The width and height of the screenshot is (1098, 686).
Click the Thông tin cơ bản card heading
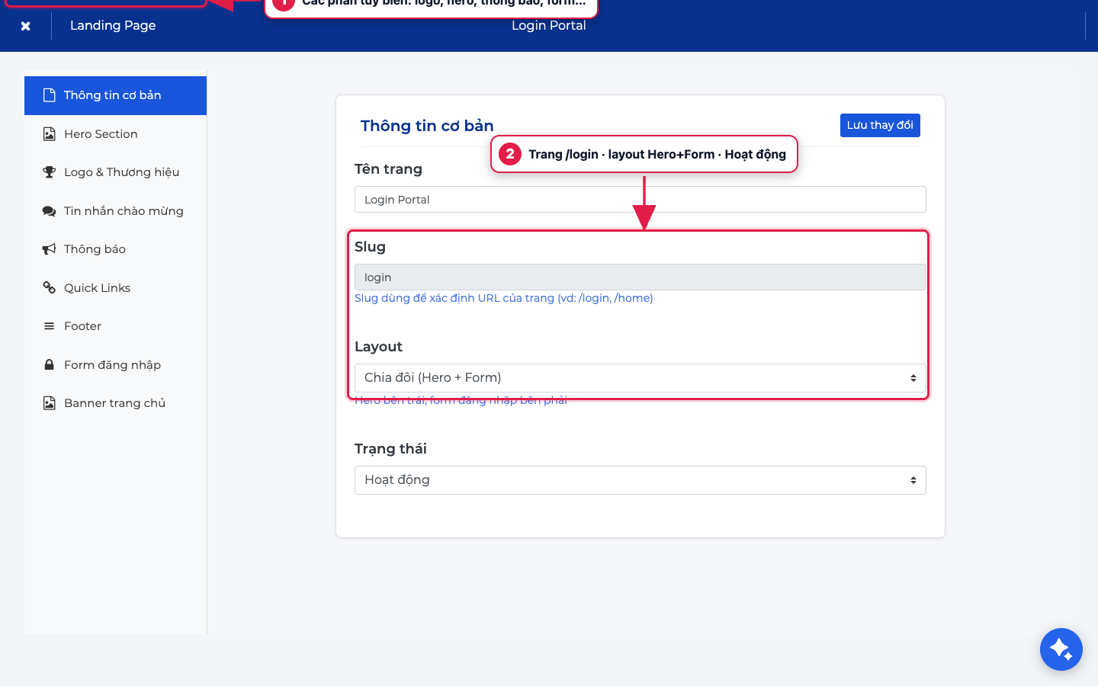[427, 126]
